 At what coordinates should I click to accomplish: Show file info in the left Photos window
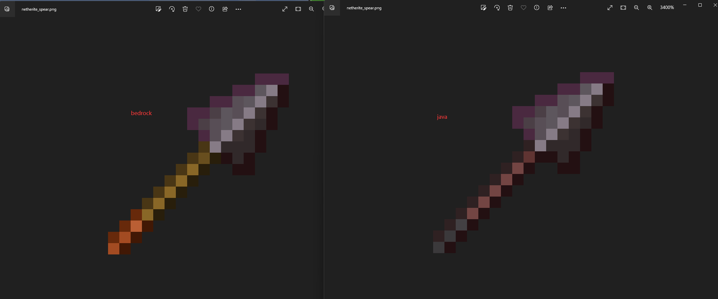[x=211, y=9]
